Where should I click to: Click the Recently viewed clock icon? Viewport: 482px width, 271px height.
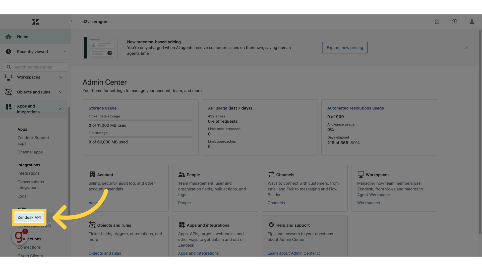click(9, 52)
